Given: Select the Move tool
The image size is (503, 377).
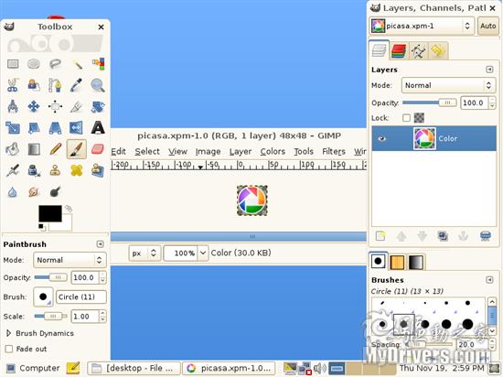Looking at the screenshot, I should coord(34,106).
